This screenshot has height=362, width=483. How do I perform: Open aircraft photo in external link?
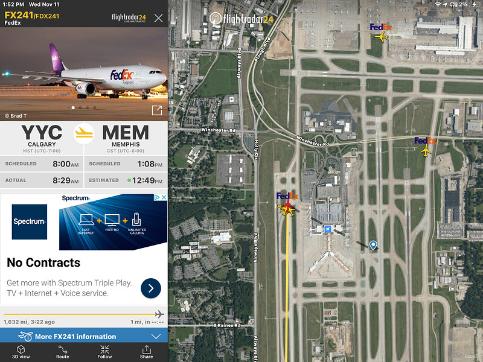click(x=157, y=110)
